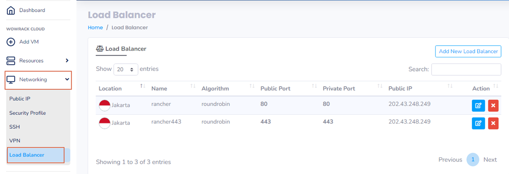Edit the rancher443 load balancer
Screen dimensions: 509x174
(478, 123)
